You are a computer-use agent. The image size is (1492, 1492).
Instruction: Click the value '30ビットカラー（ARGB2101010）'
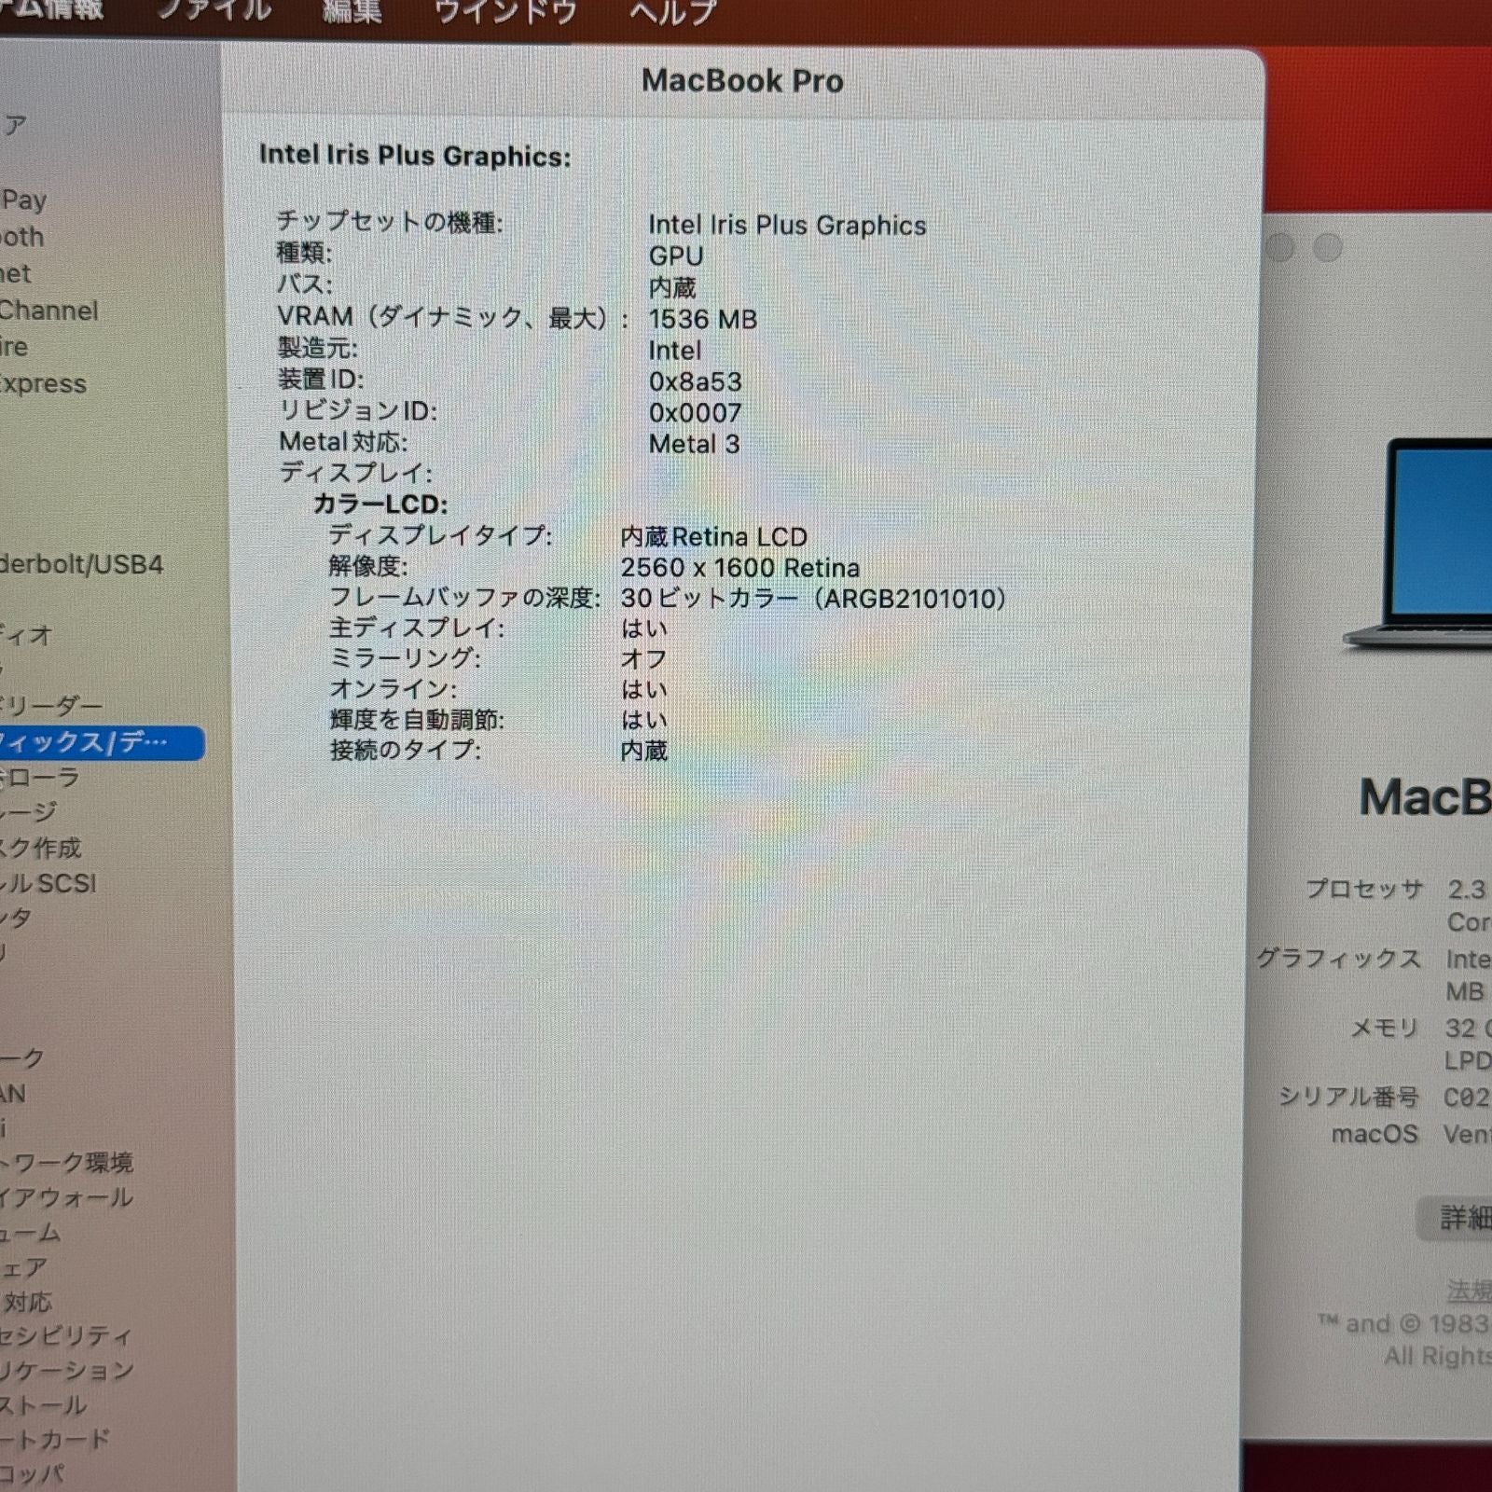coord(814,599)
